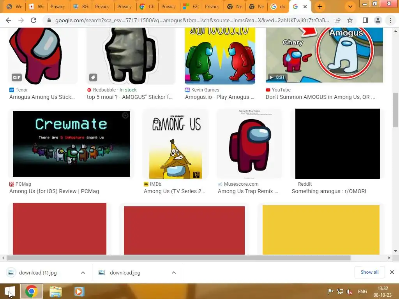
Task: Reload the current page
Action: 34,20
